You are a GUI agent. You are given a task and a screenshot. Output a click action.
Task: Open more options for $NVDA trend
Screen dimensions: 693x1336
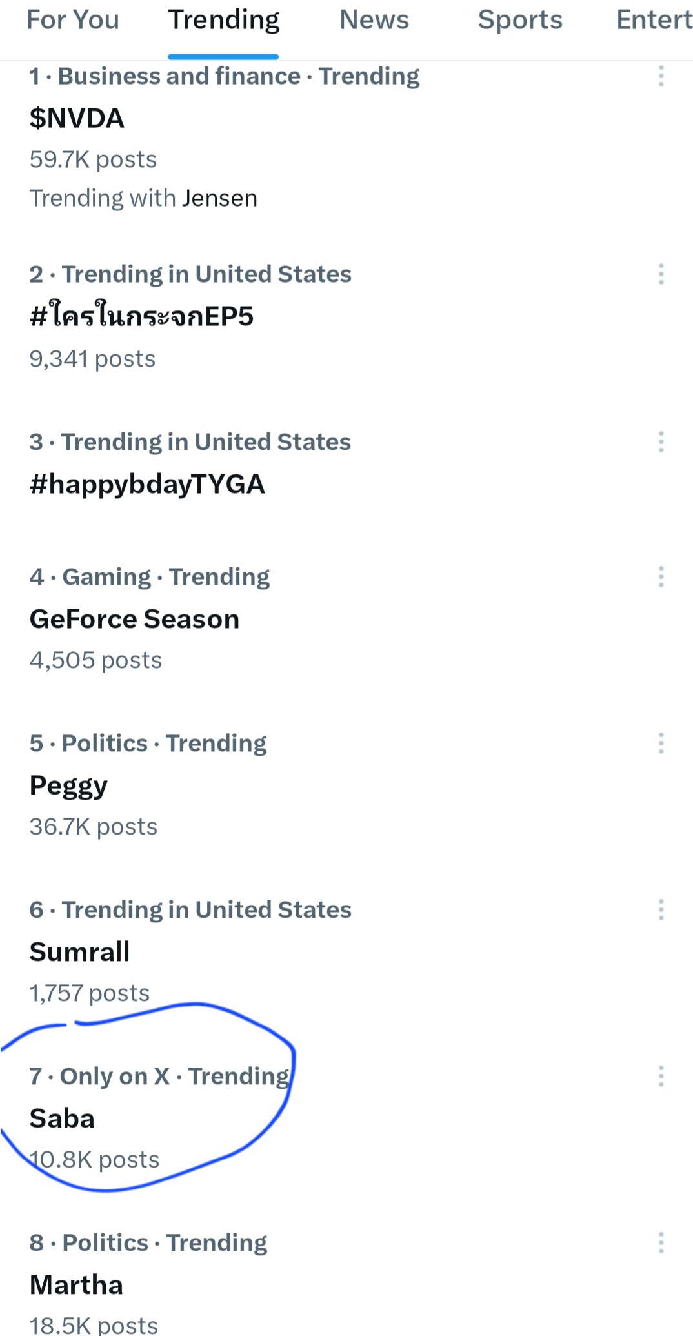(x=661, y=76)
